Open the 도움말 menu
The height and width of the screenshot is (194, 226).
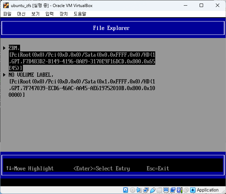(x=80, y=14)
